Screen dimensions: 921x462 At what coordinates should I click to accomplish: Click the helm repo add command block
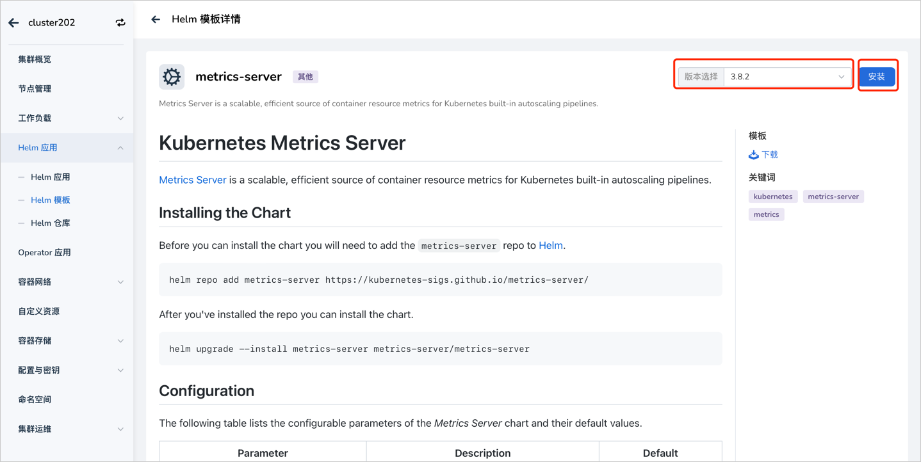pos(441,280)
